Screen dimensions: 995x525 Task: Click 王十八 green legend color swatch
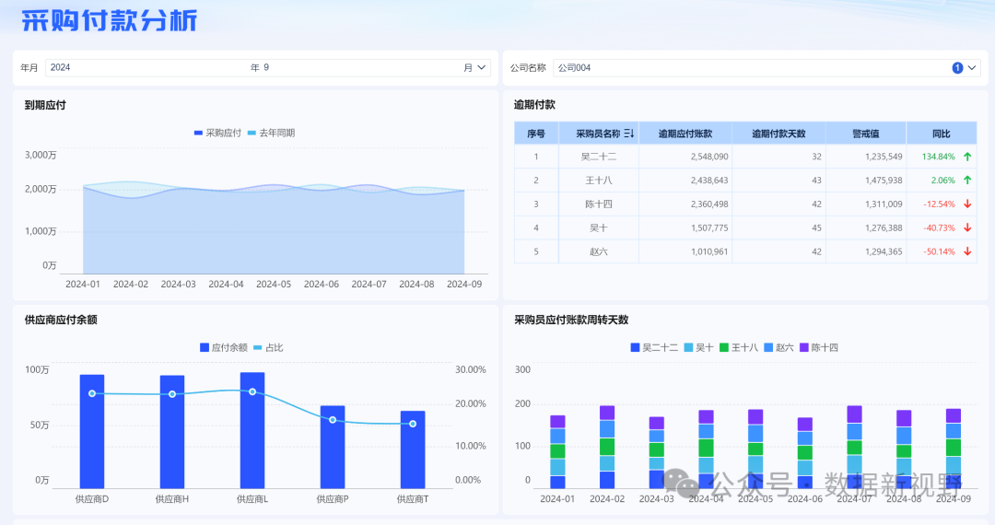723,348
